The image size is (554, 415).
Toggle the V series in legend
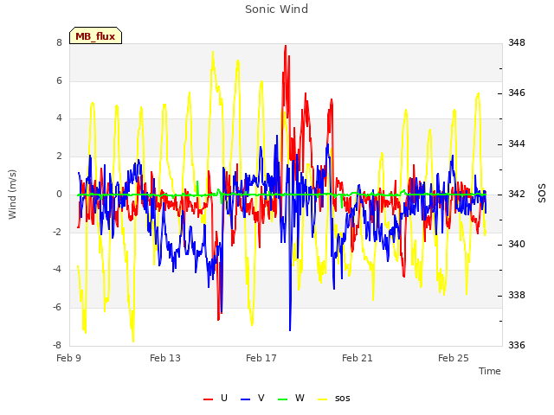pyautogui.click(x=252, y=398)
